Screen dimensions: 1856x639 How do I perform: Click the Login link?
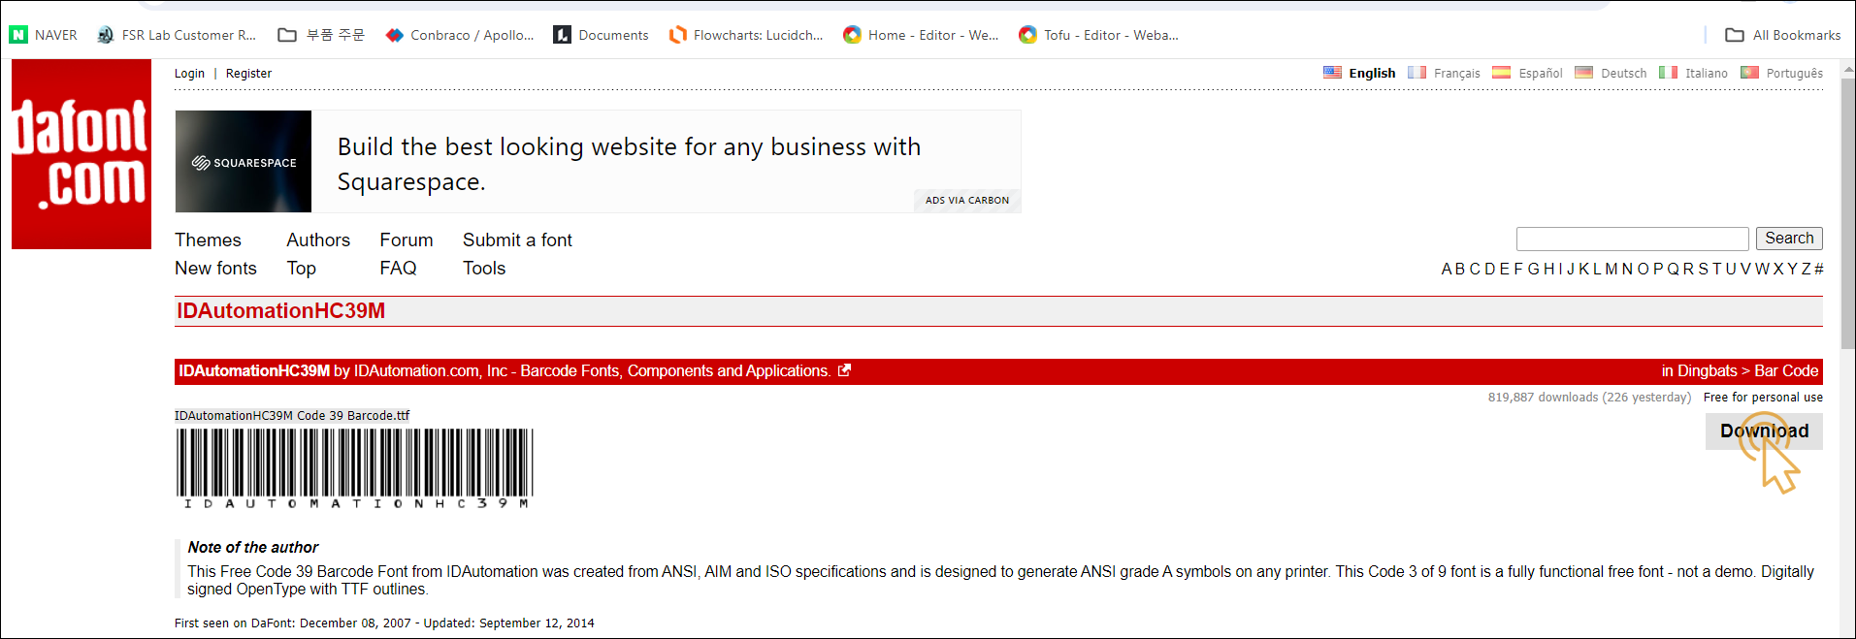(x=189, y=73)
